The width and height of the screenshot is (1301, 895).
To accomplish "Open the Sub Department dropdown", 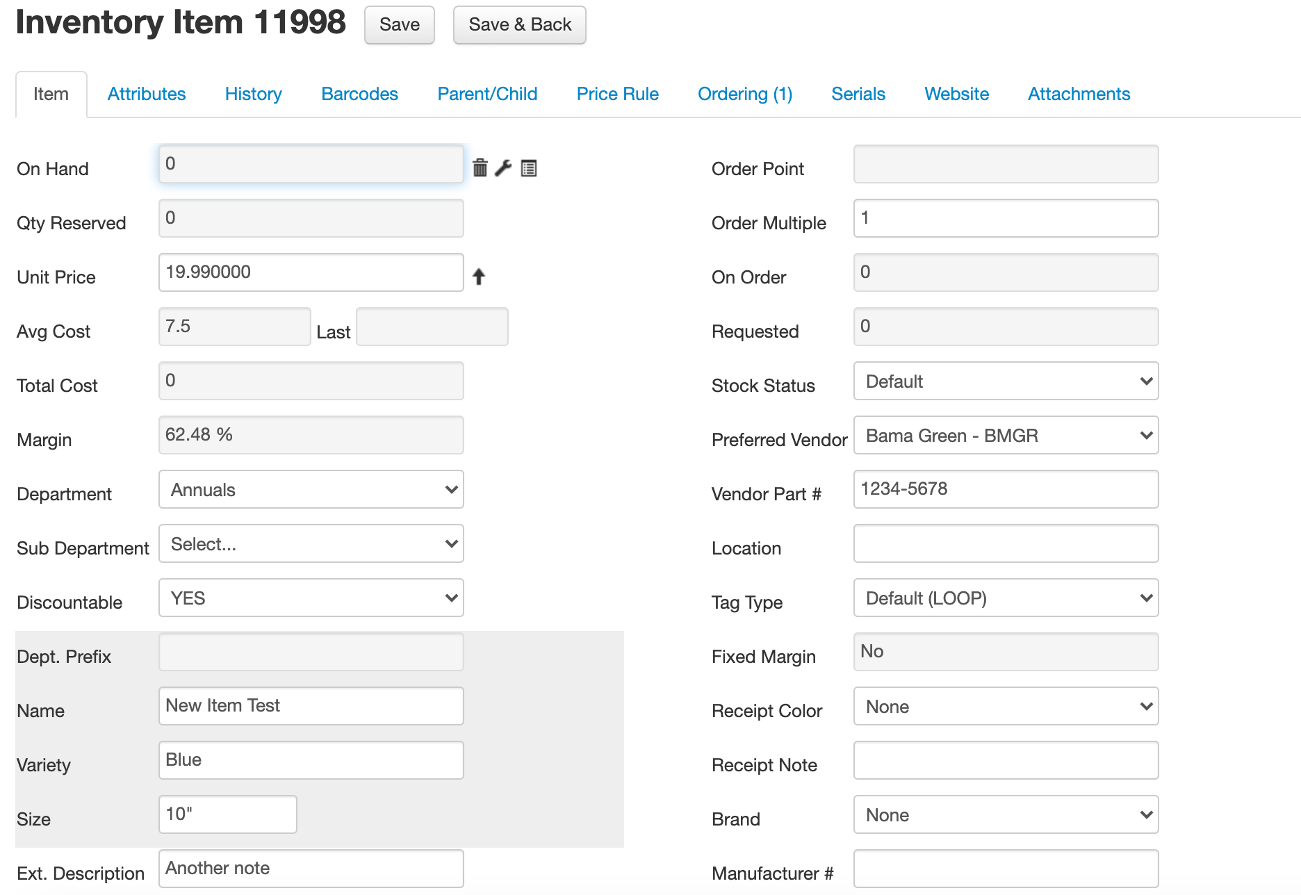I will pyautogui.click(x=311, y=544).
